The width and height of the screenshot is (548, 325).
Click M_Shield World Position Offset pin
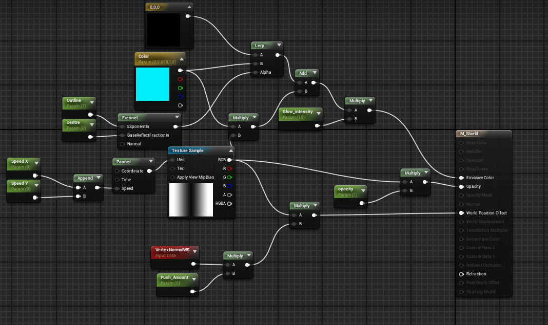462,213
